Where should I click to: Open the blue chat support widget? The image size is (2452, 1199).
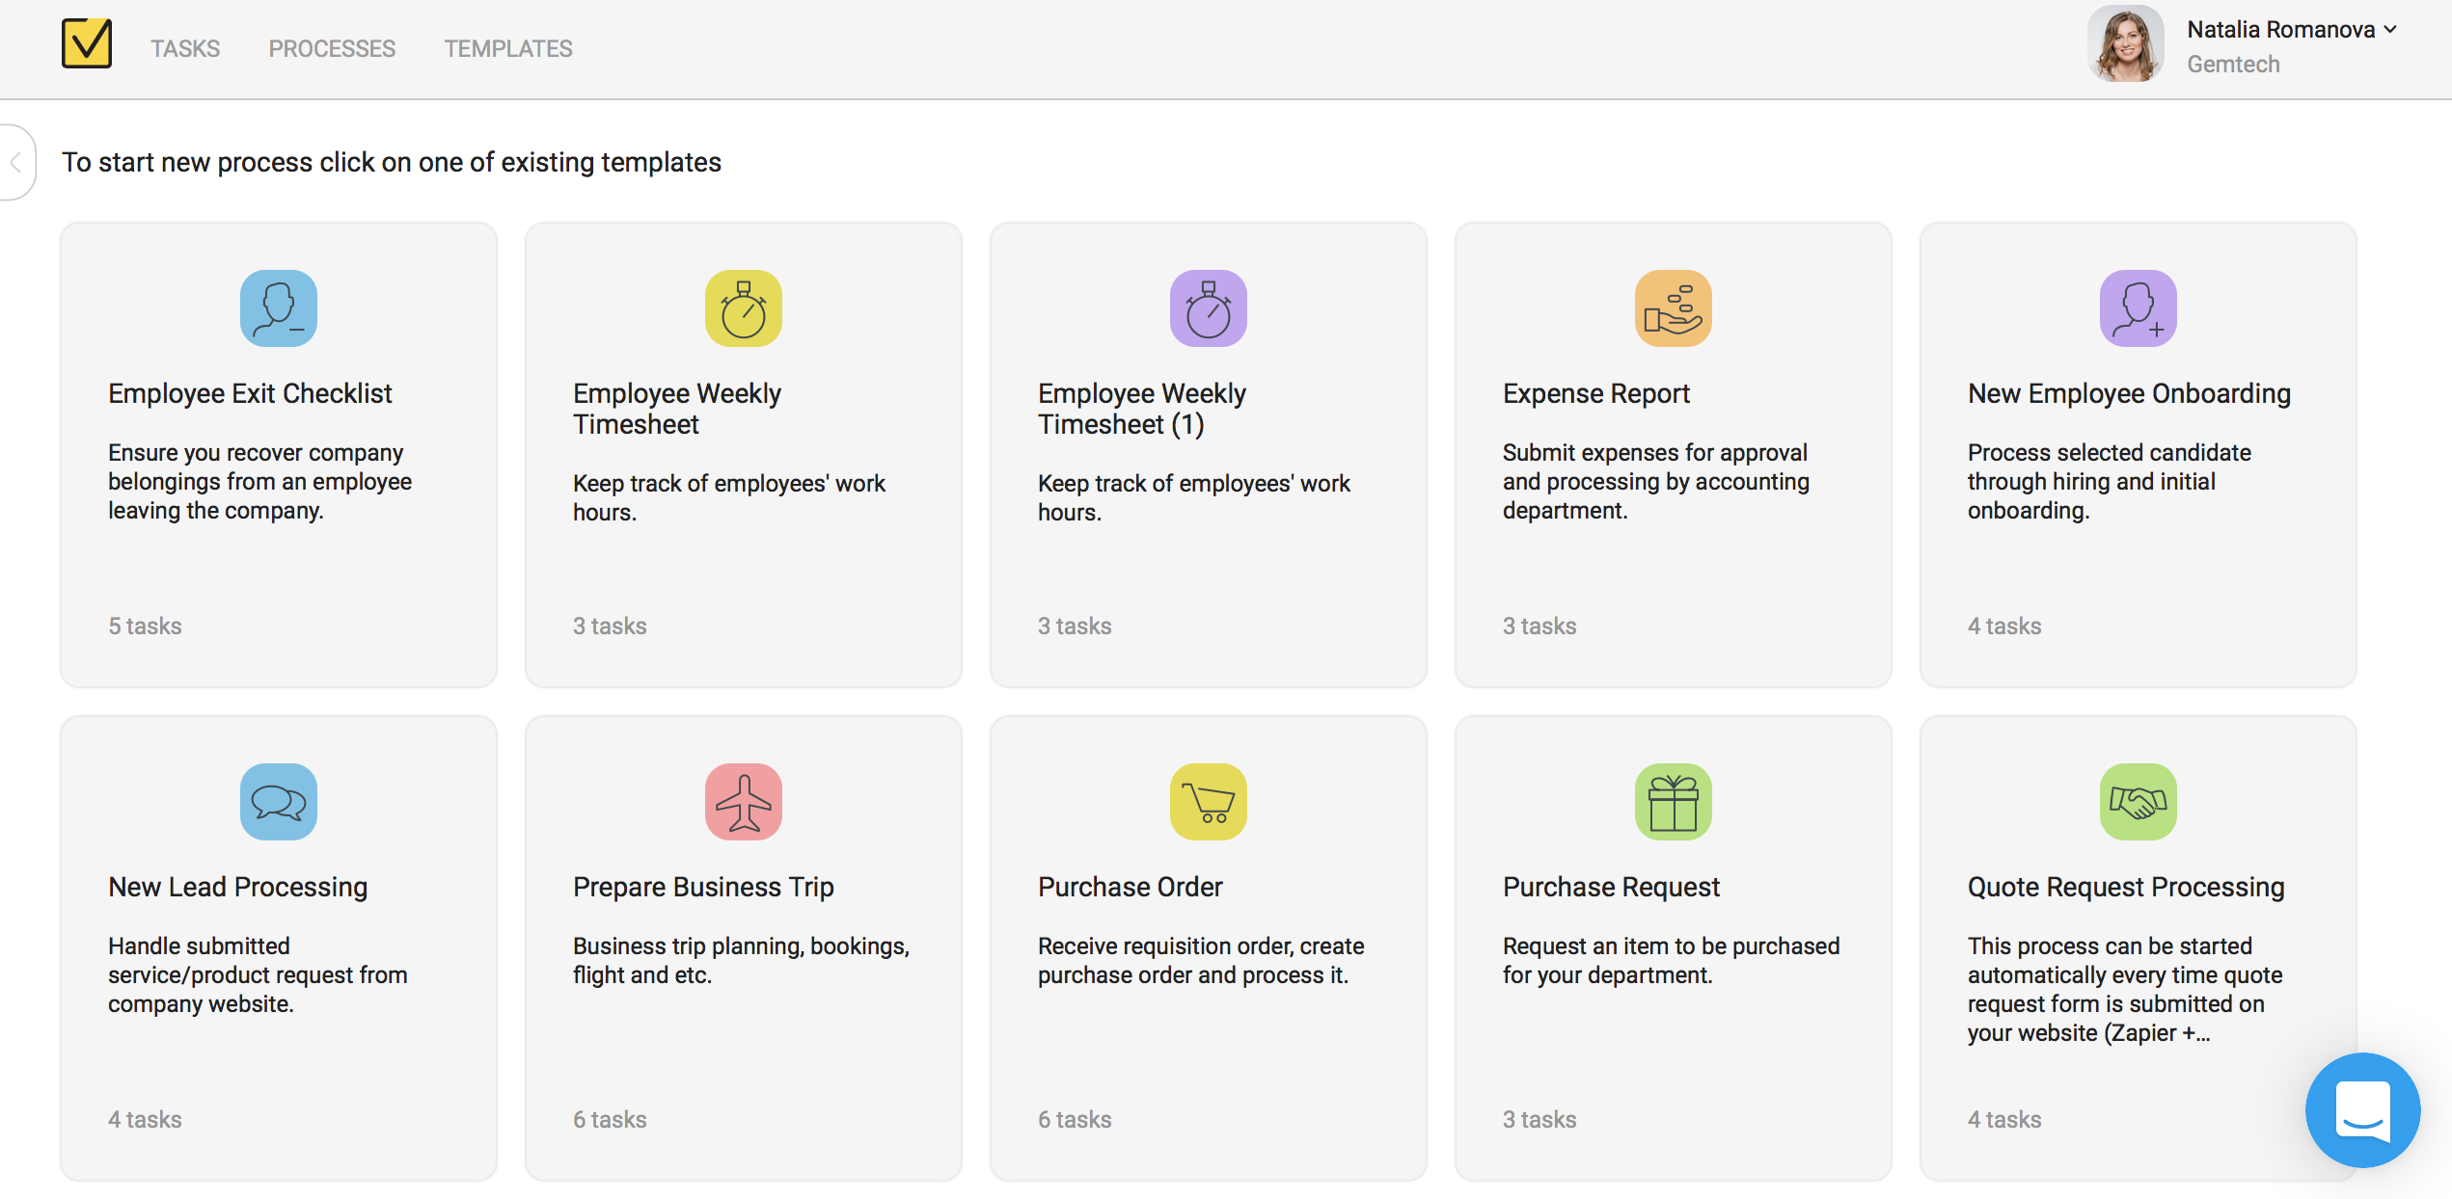(x=2362, y=1110)
